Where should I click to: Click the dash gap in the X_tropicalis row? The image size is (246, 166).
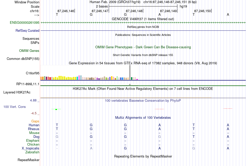click(57, 148)
